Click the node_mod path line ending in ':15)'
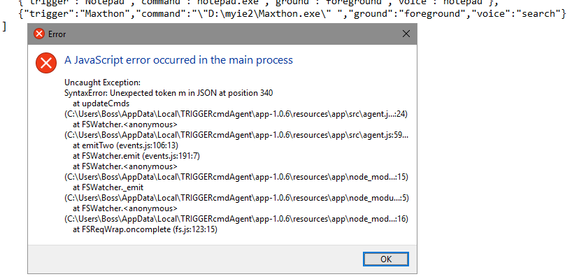This screenshot has height=279, width=579. (236, 177)
